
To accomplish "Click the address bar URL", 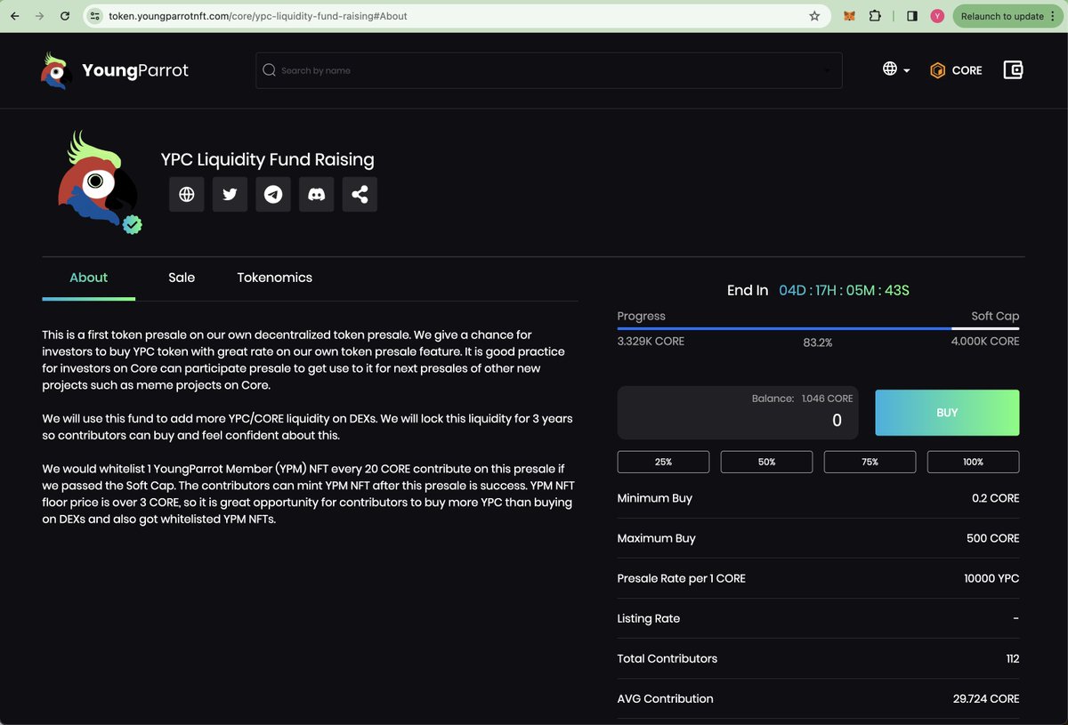I will [258, 16].
